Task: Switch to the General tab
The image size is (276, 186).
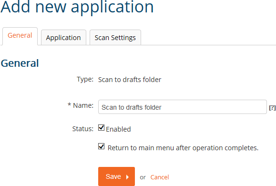Action: click(20, 36)
